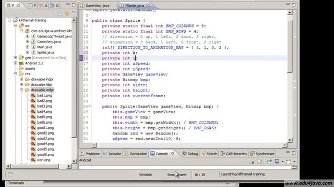This screenshot has height=187, width=334.
Task: Open Package Explorer view menu arrow
Action: [74, 12]
